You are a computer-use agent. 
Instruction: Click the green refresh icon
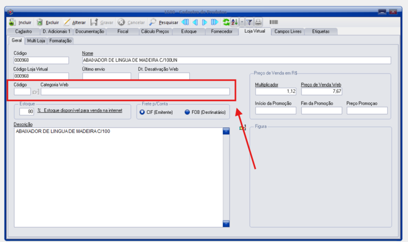(225, 22)
